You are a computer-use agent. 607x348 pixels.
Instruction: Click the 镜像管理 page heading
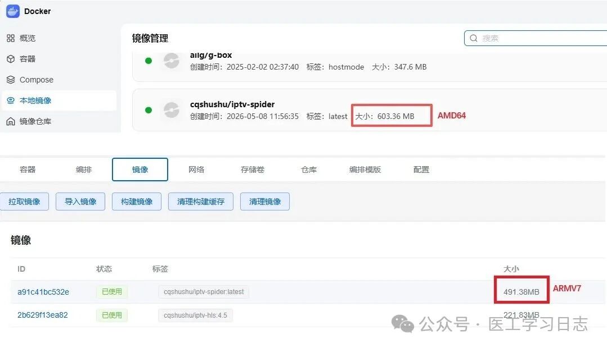click(150, 38)
